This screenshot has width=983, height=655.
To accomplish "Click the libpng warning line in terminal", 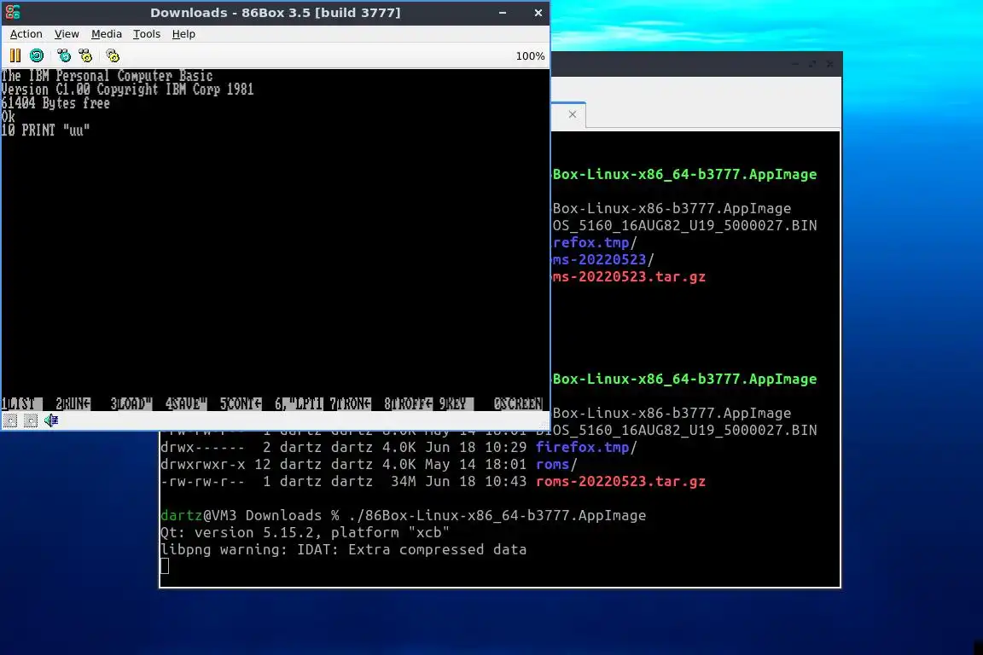I will coord(344,550).
